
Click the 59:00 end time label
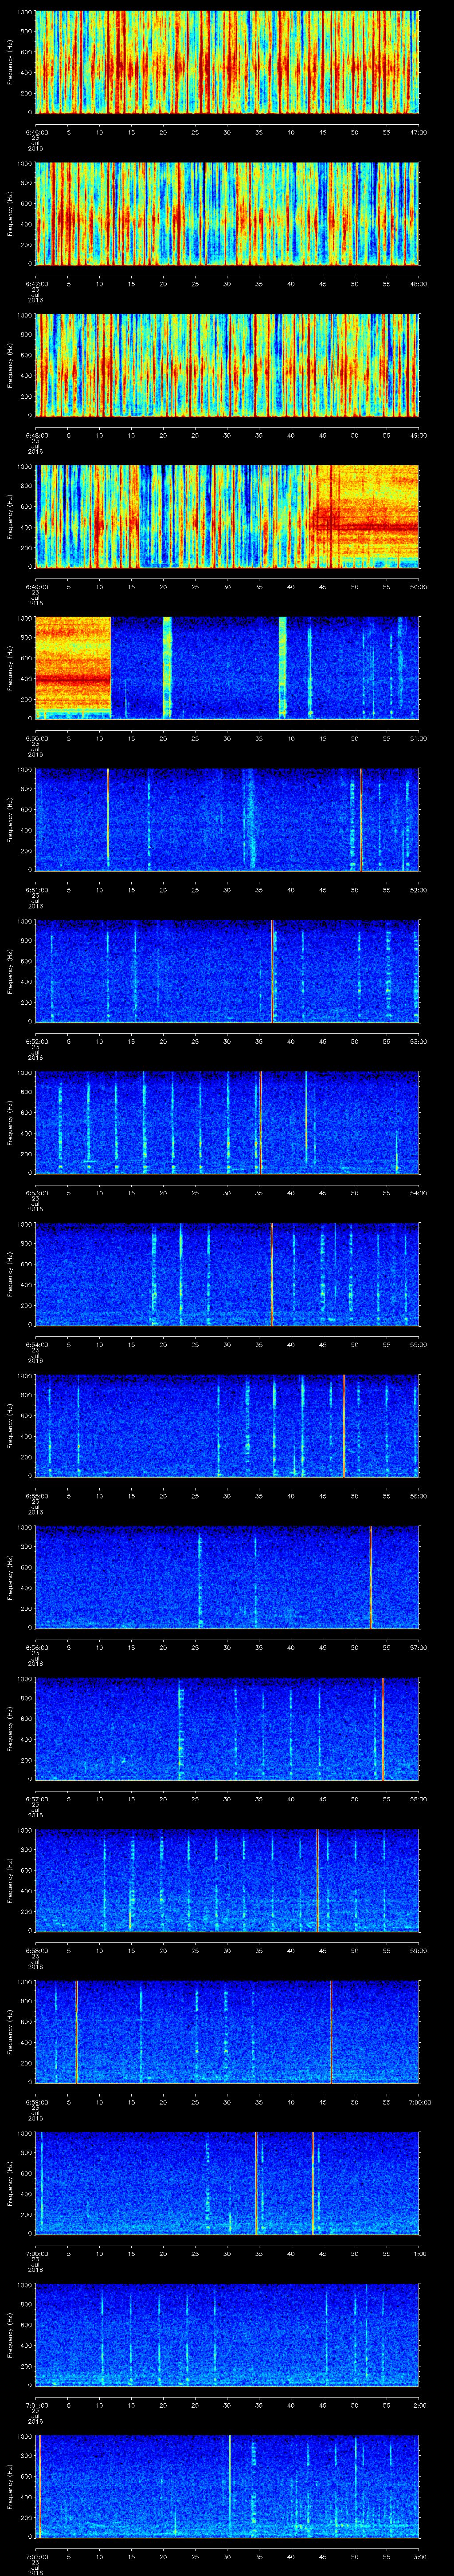[418, 1950]
